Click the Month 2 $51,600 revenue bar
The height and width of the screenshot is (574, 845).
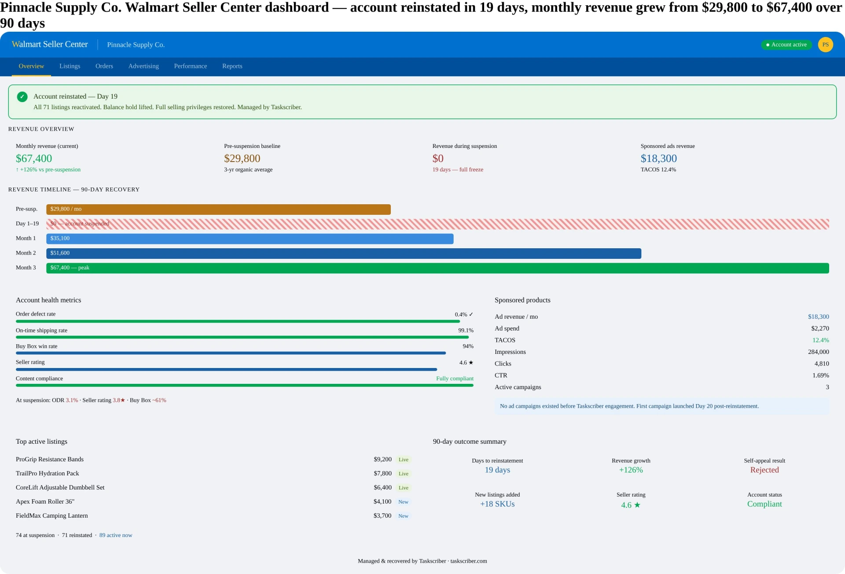[344, 254]
